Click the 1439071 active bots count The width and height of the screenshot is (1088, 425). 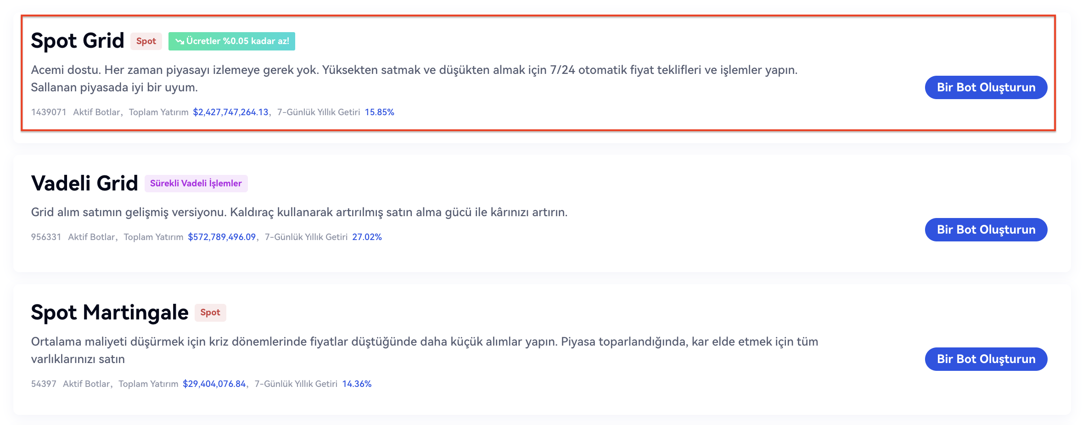click(49, 112)
